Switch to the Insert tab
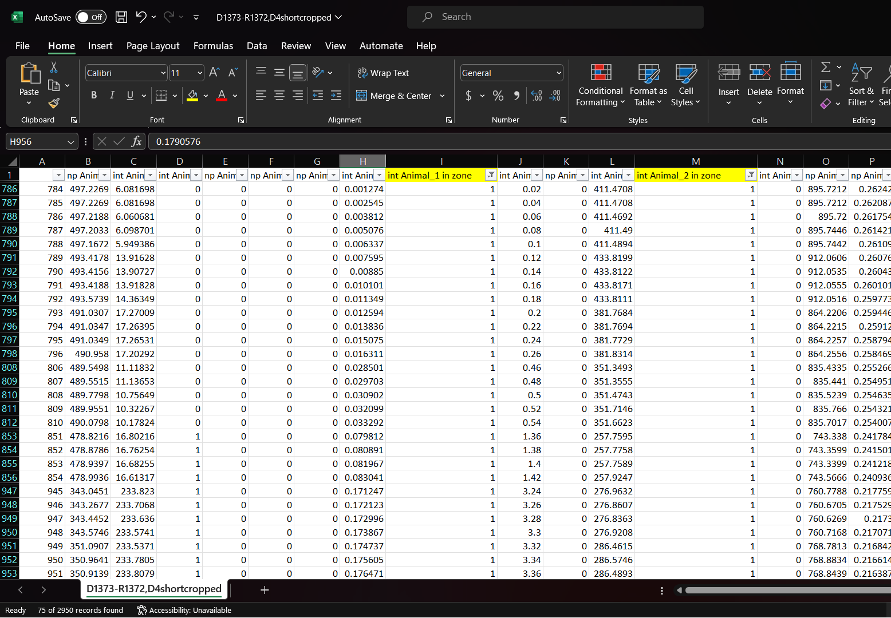Image resolution: width=891 pixels, height=618 pixels. 100,46
